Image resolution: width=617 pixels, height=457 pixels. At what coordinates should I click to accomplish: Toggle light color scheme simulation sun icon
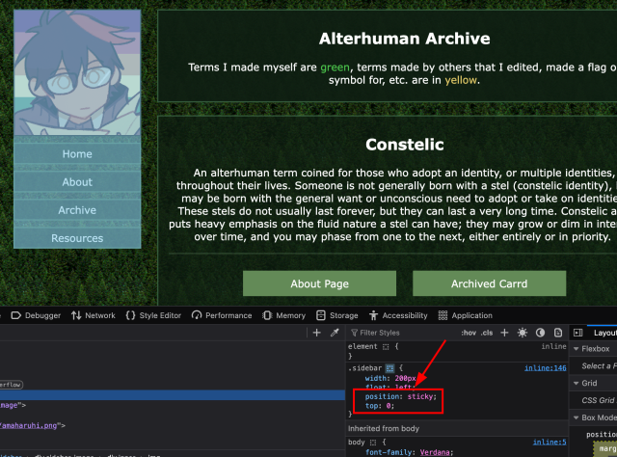click(x=523, y=333)
